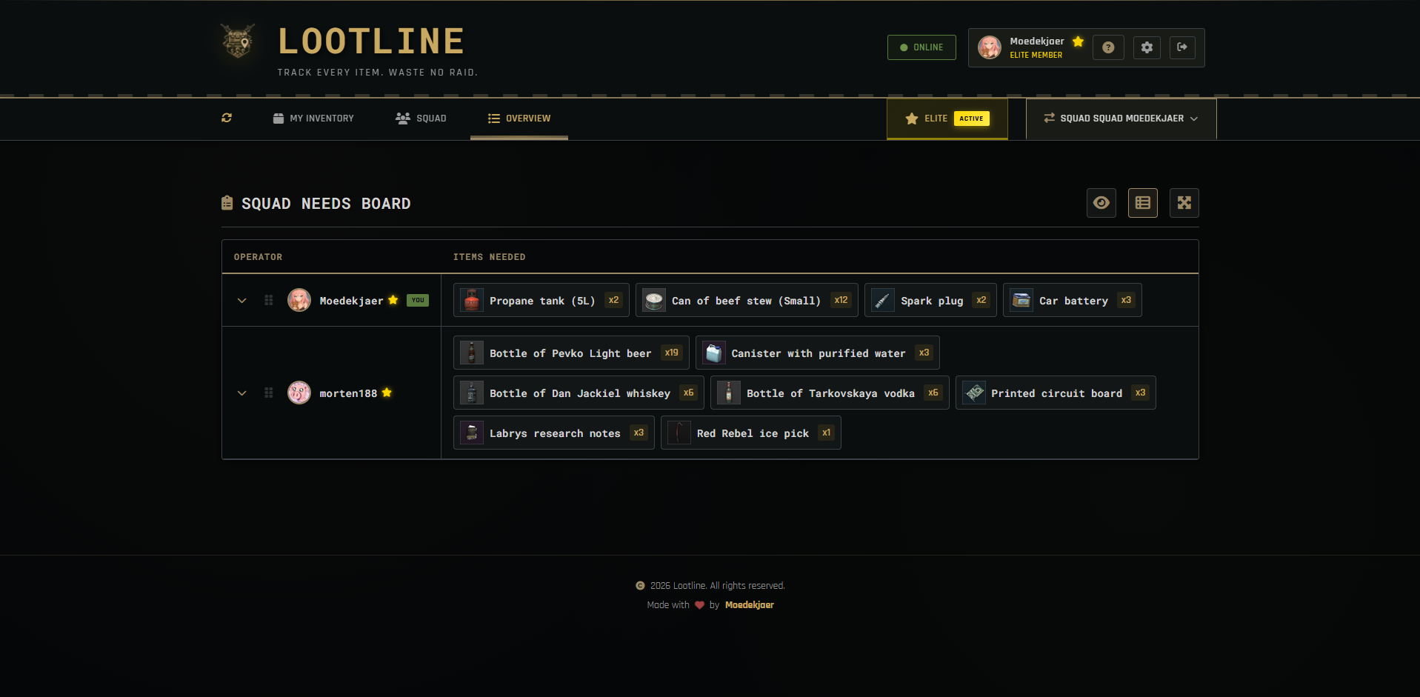
Task: Click the refresh icon in the navigation bar
Action: click(x=227, y=118)
